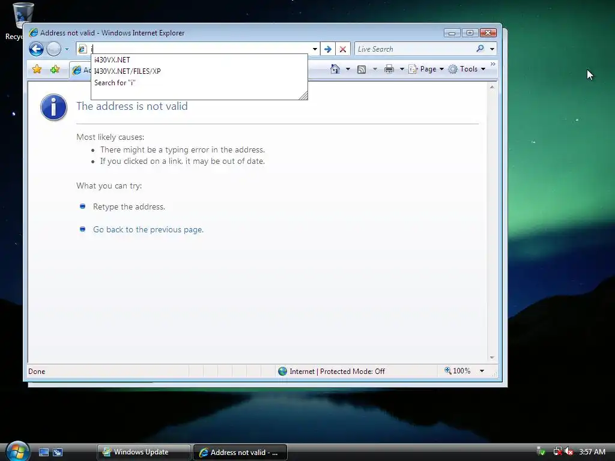This screenshot has height=461, width=615.
Task: Click the 3:57 AM system clock
Action: 592,451
